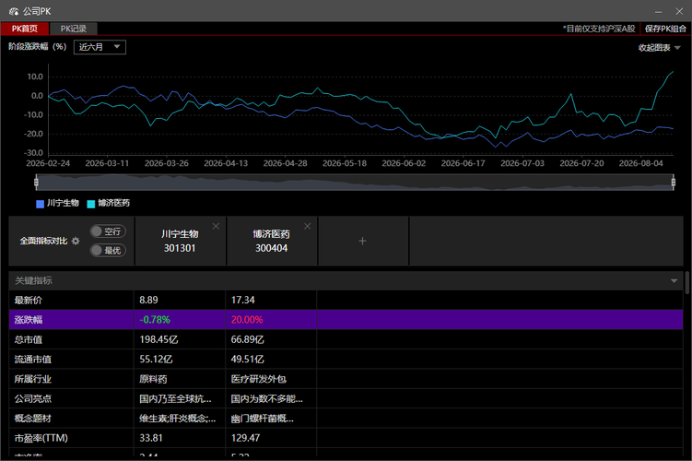The height and width of the screenshot is (461, 692).
Task: Select the highlighted 涨跌幅 row label
Action: tap(29, 320)
